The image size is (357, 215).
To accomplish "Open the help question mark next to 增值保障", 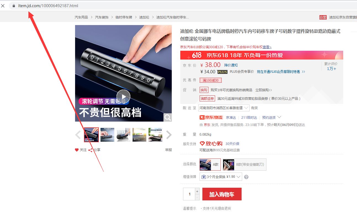I will pyautogui.click(x=246, y=177).
